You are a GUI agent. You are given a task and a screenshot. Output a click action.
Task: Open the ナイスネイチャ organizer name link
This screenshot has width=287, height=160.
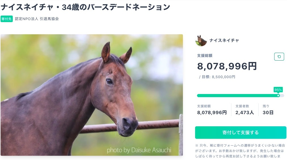tap(224, 40)
